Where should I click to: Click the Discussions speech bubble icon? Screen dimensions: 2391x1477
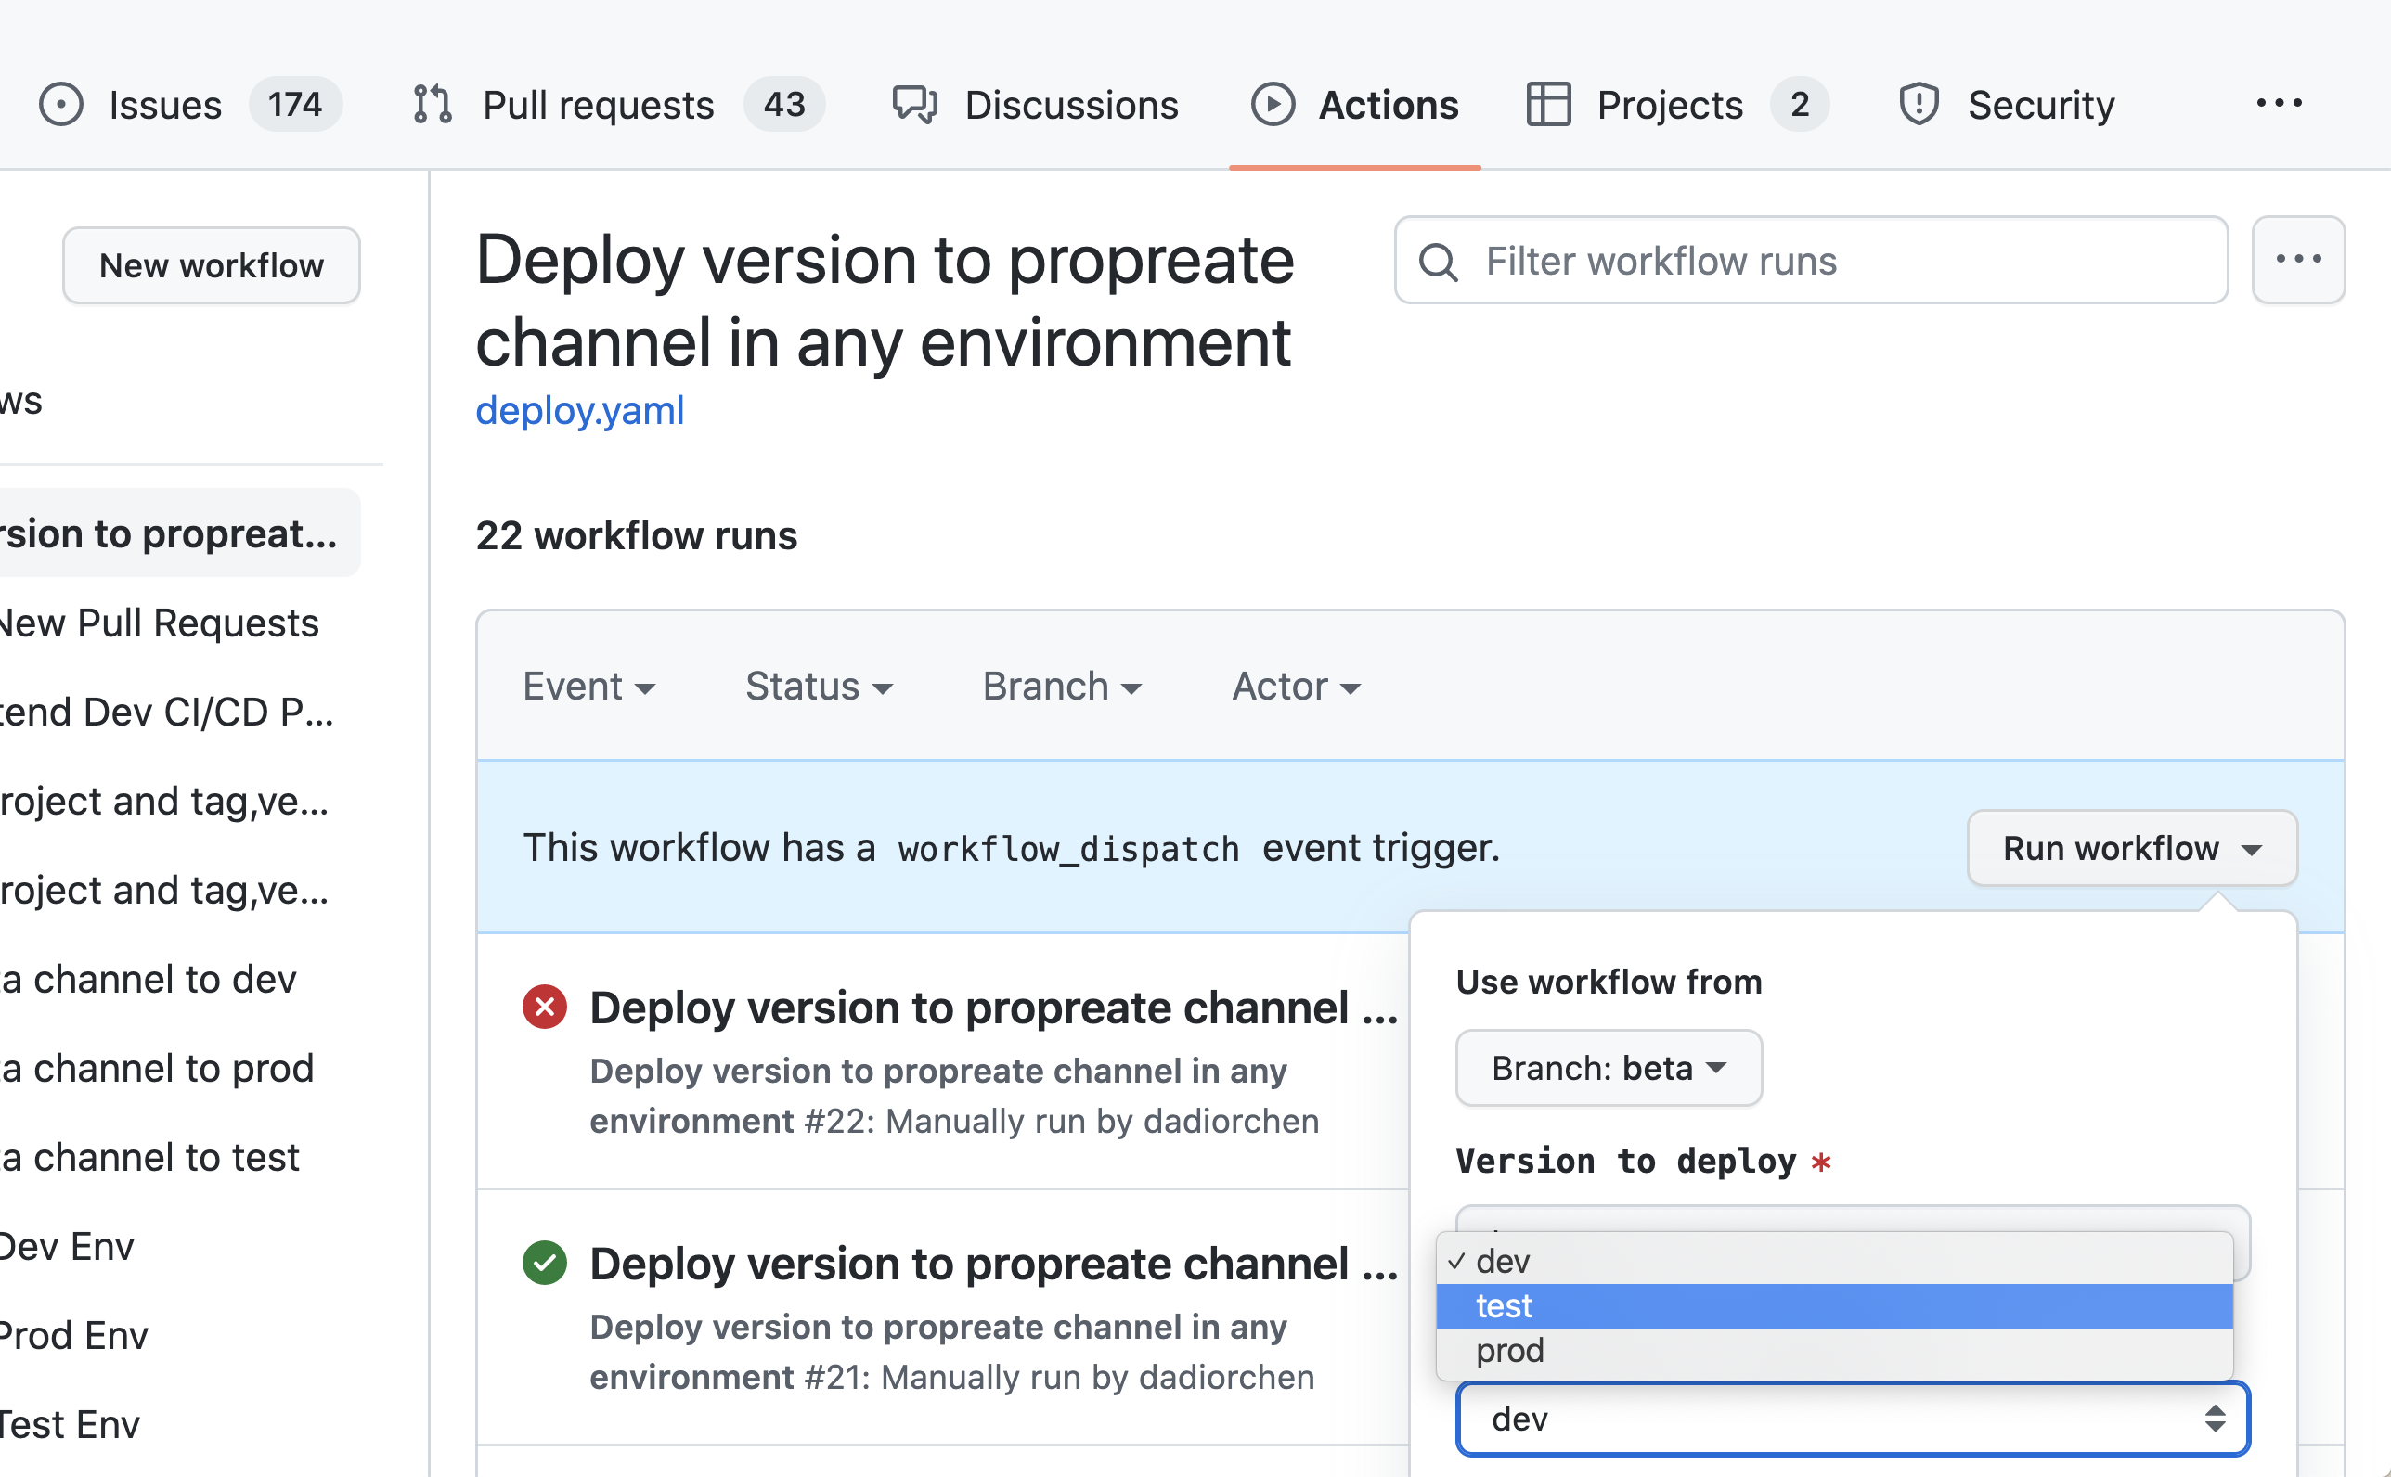tap(914, 105)
